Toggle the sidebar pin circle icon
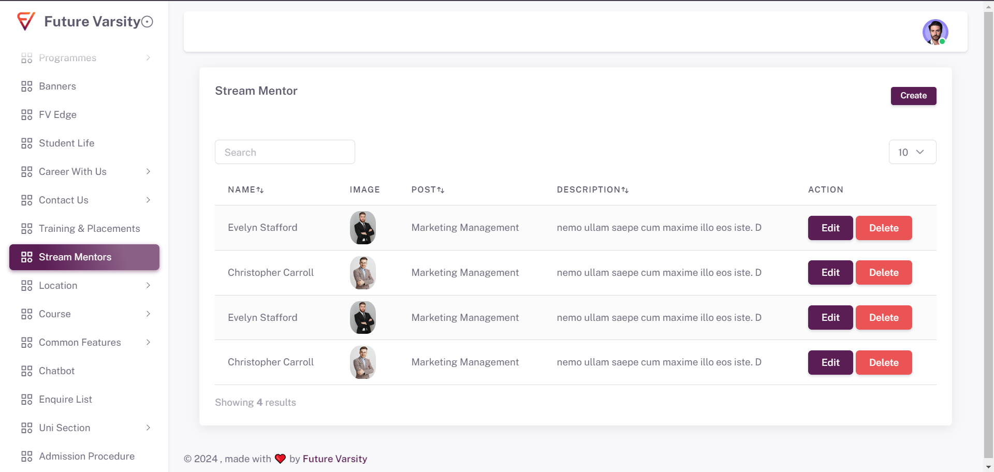Viewport: 994px width, 472px height. click(147, 22)
